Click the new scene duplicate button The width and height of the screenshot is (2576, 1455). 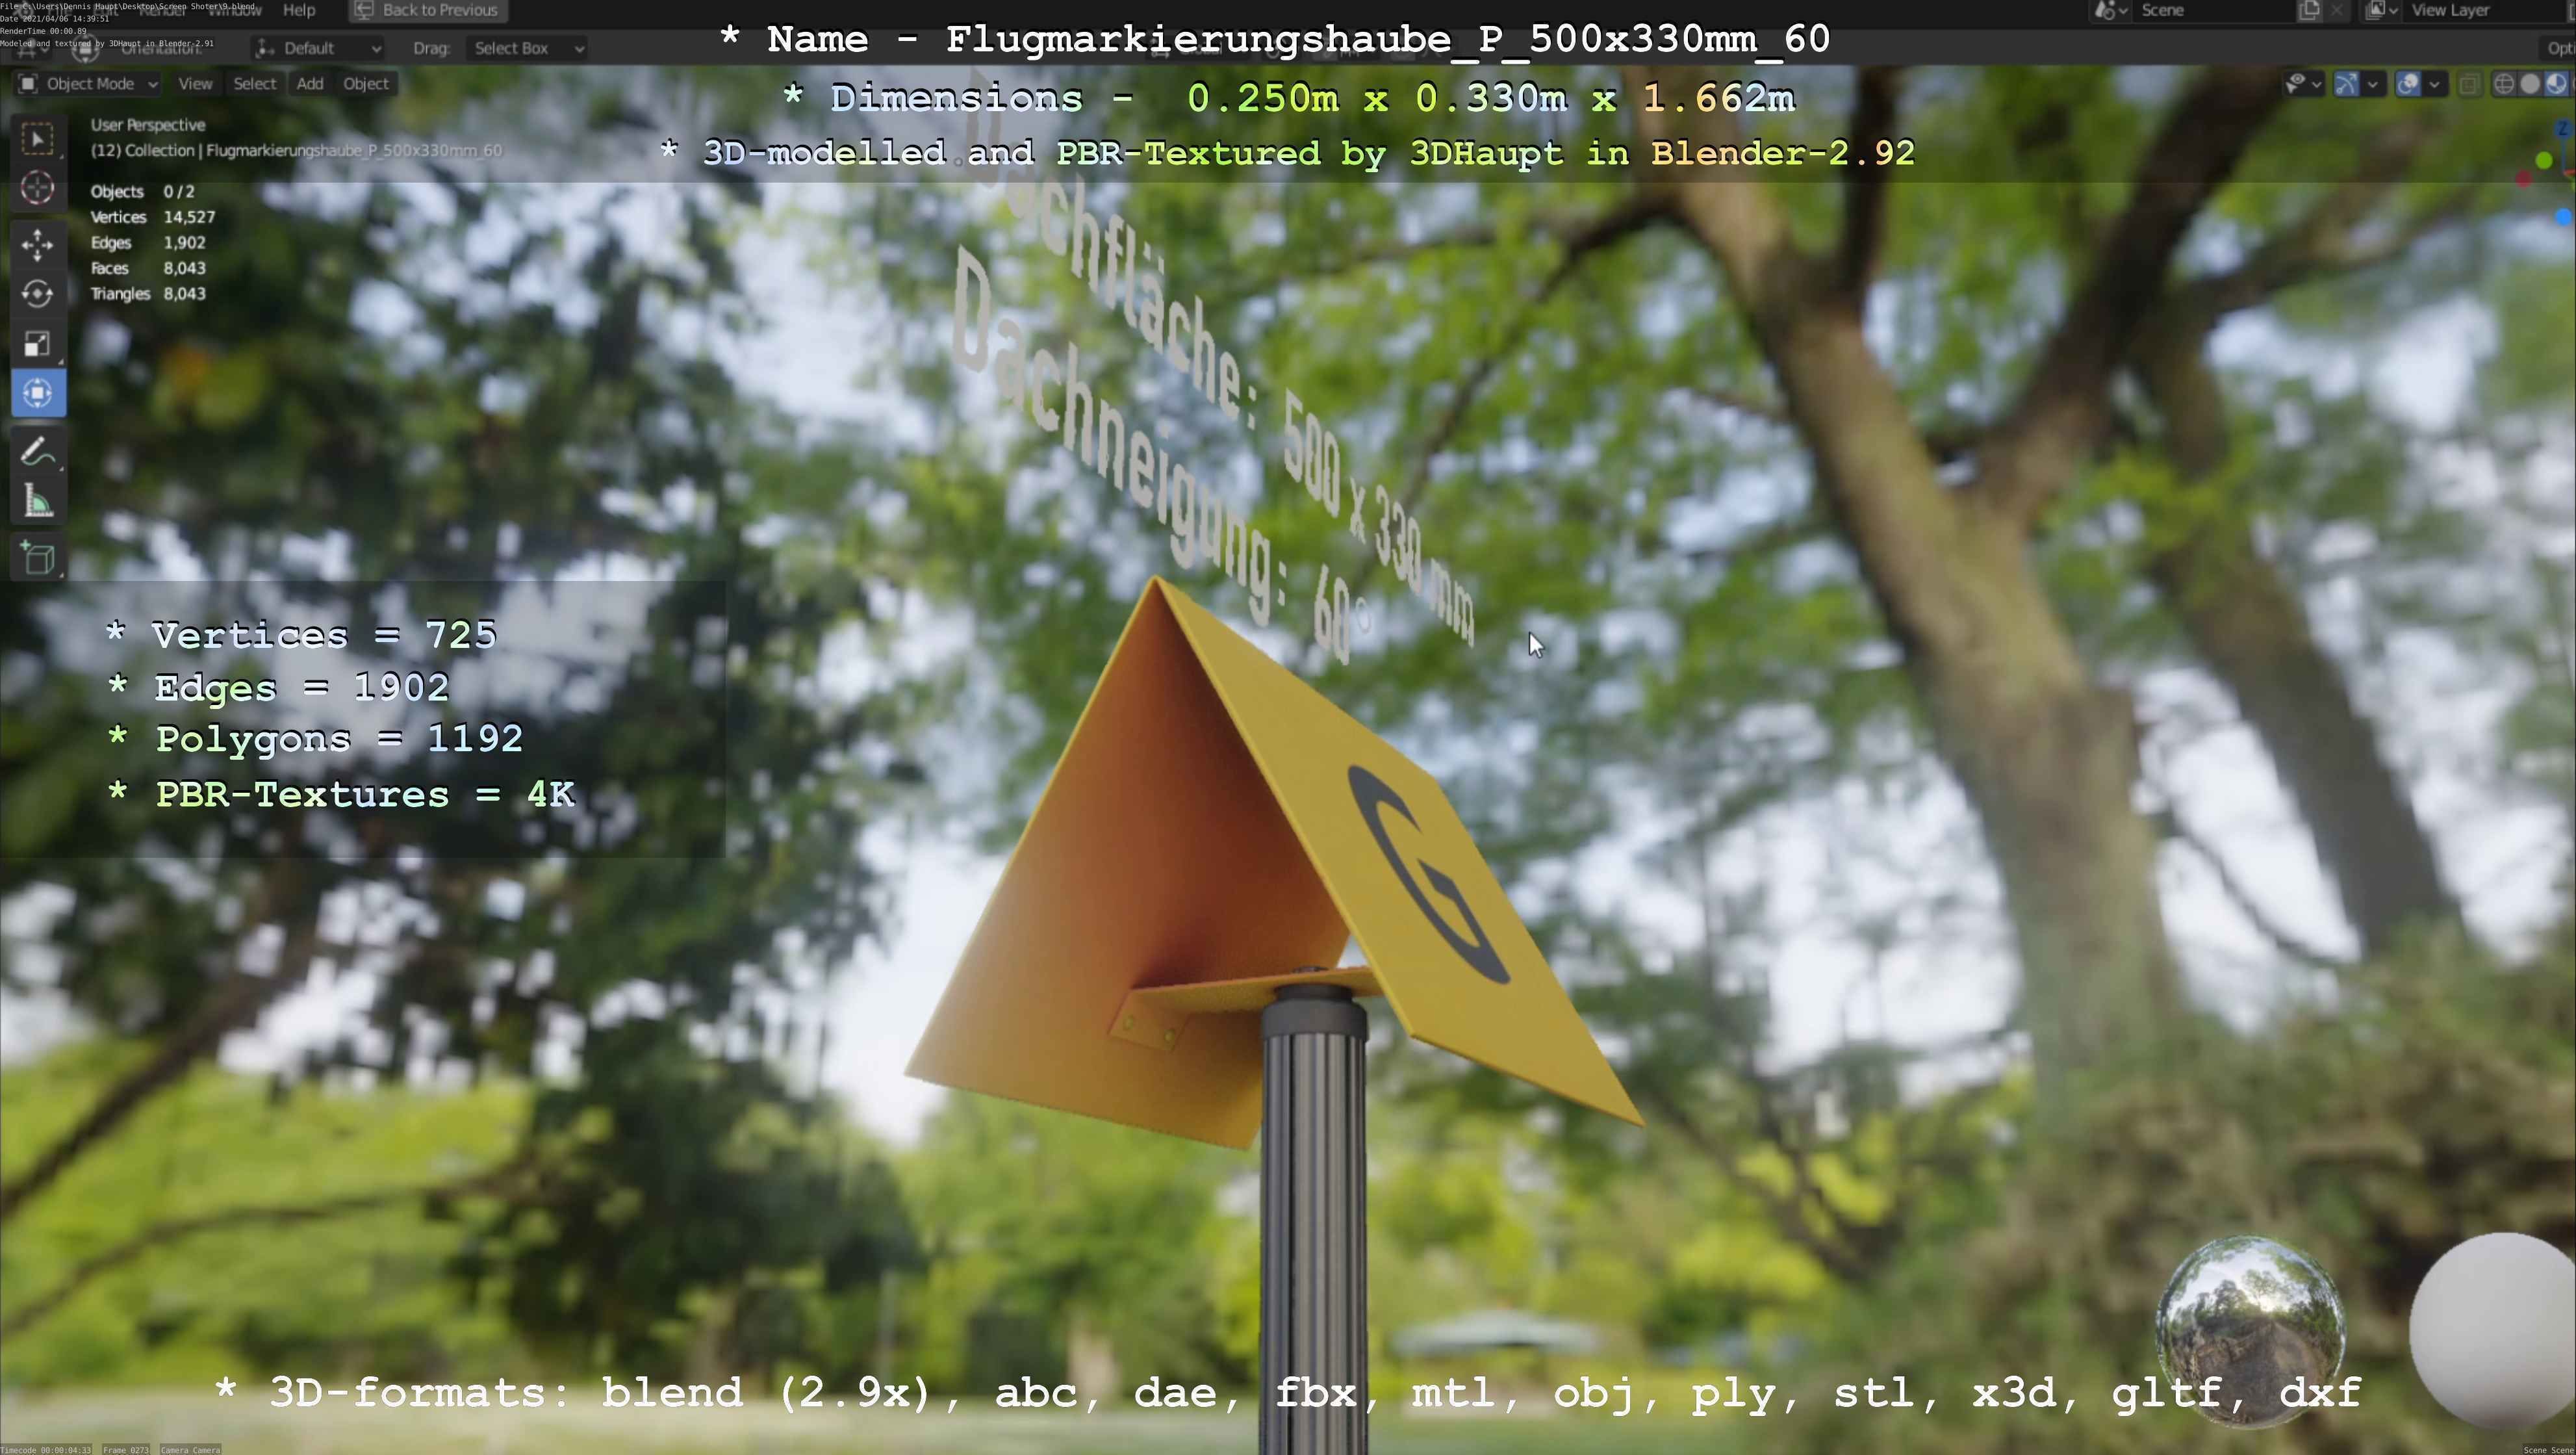(2309, 10)
